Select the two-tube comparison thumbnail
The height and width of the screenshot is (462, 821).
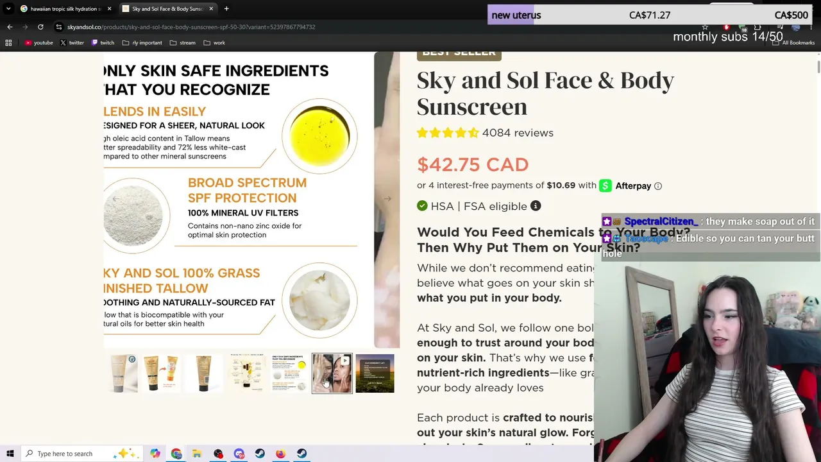click(x=161, y=373)
